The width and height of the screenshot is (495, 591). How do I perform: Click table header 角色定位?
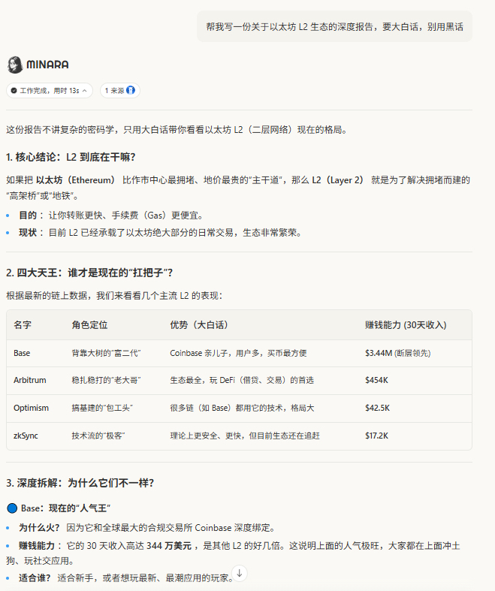tap(89, 325)
